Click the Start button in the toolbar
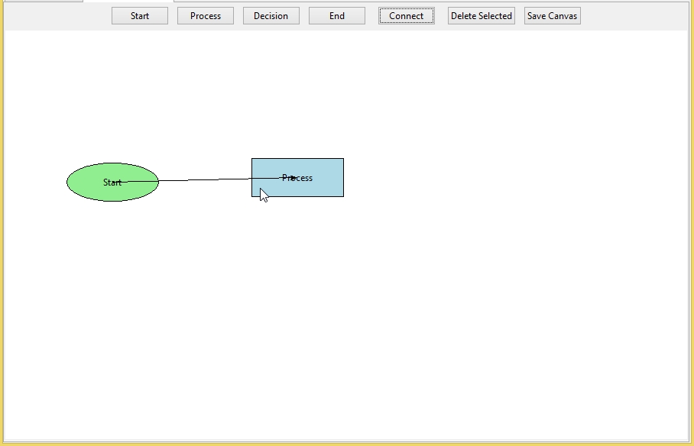 click(139, 16)
